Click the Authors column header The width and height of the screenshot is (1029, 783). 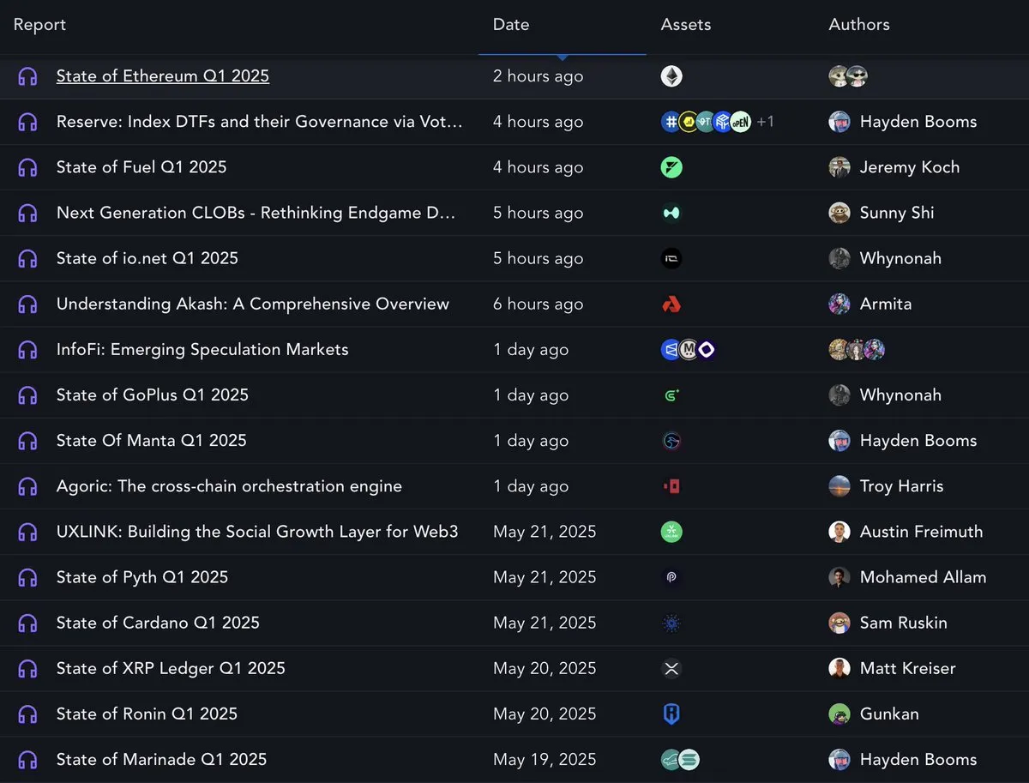click(x=859, y=25)
